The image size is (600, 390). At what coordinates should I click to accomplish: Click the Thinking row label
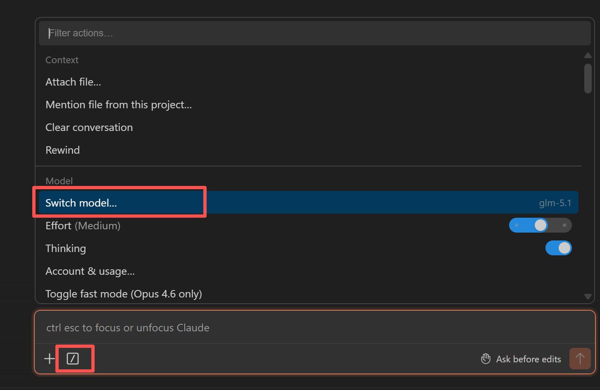pyautogui.click(x=65, y=248)
